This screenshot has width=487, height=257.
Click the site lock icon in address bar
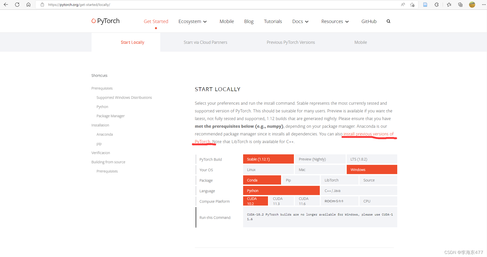coord(42,5)
